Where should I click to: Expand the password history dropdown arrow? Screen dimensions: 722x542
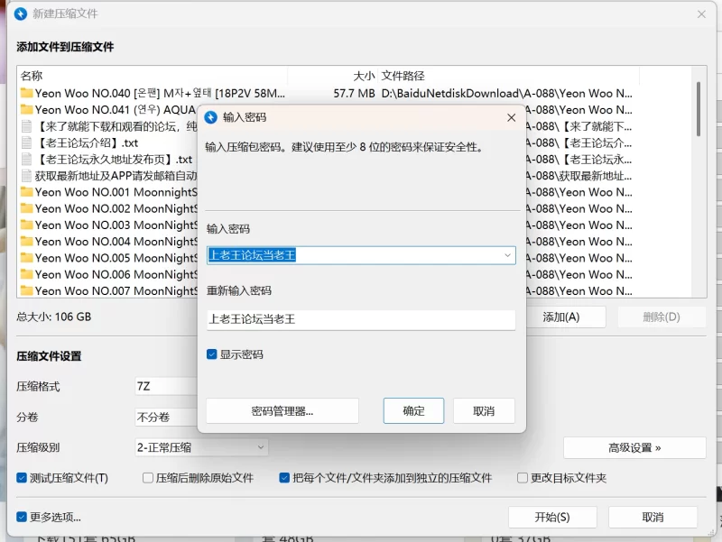[x=507, y=255]
